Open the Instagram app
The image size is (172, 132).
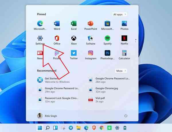(x=91, y=55)
